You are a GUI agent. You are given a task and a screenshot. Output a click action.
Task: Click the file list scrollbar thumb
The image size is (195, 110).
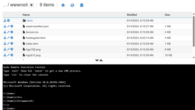pyautogui.click(x=194, y=31)
